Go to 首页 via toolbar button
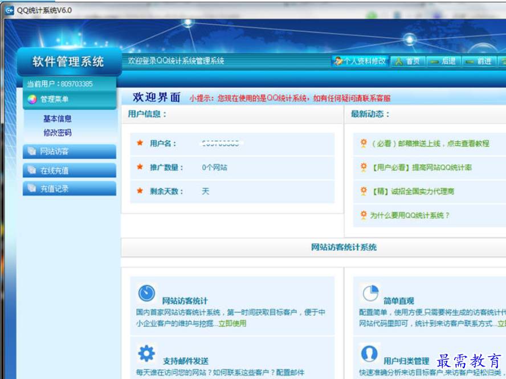 407,62
